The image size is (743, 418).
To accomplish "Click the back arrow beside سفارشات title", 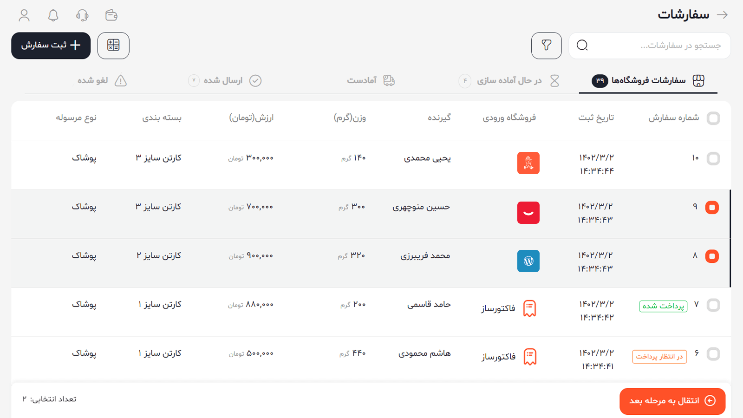I will point(722,15).
